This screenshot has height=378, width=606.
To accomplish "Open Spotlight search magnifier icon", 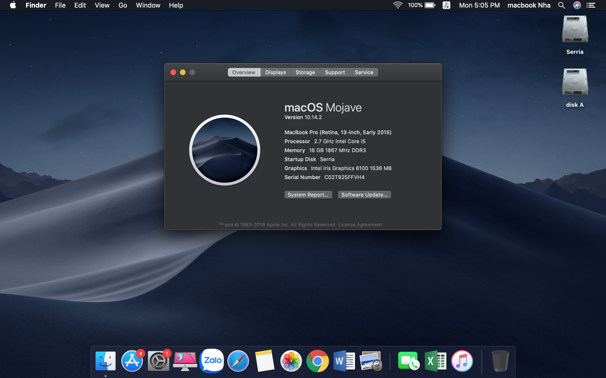I will point(561,5).
